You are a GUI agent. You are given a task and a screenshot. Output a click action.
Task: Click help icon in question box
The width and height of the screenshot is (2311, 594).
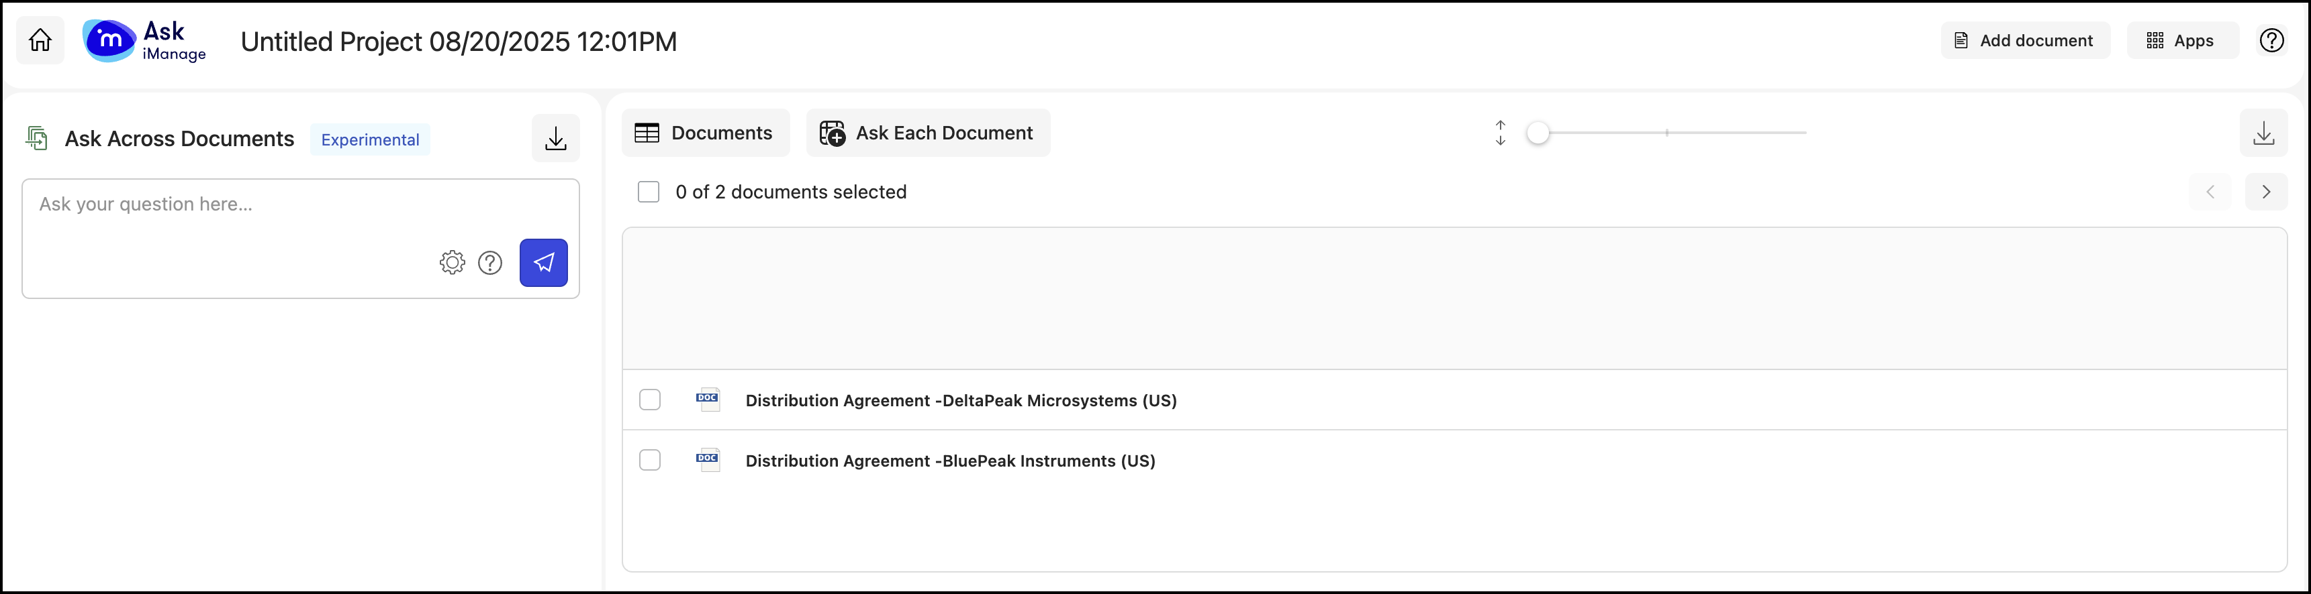click(x=490, y=263)
